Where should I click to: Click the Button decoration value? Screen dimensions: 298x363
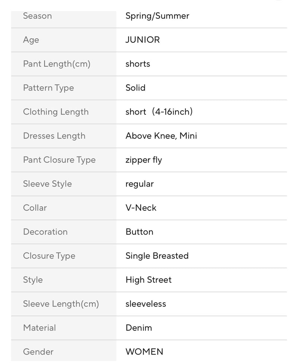click(x=139, y=232)
